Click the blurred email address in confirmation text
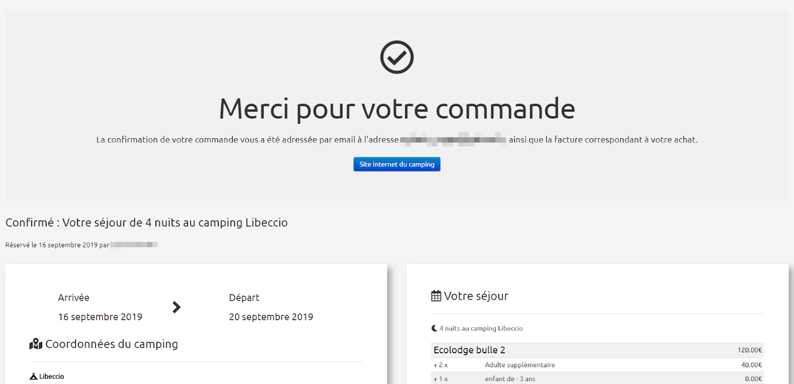The height and width of the screenshot is (384, 794). pyautogui.click(x=453, y=140)
